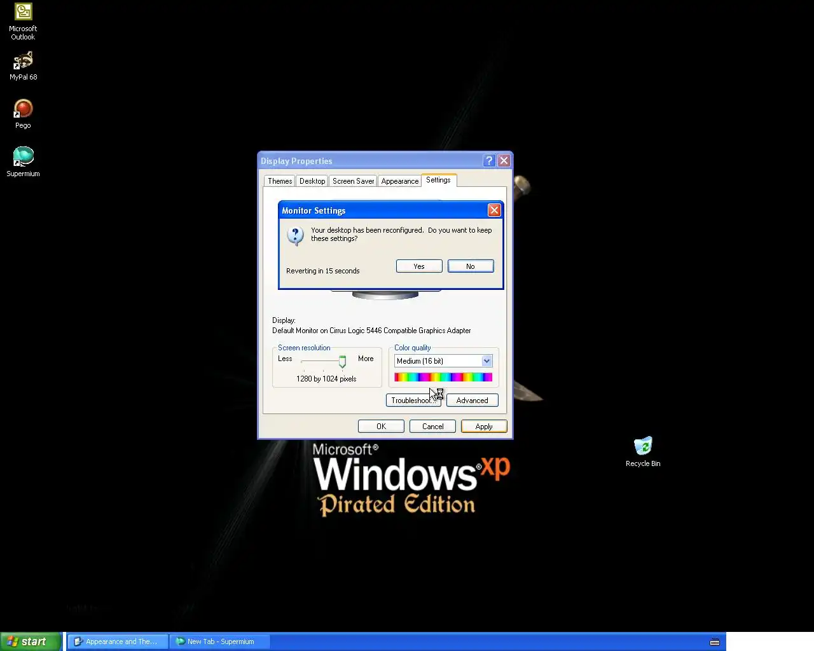
Task: Click the 'Reverting in 15 seconds' text
Action: point(322,271)
